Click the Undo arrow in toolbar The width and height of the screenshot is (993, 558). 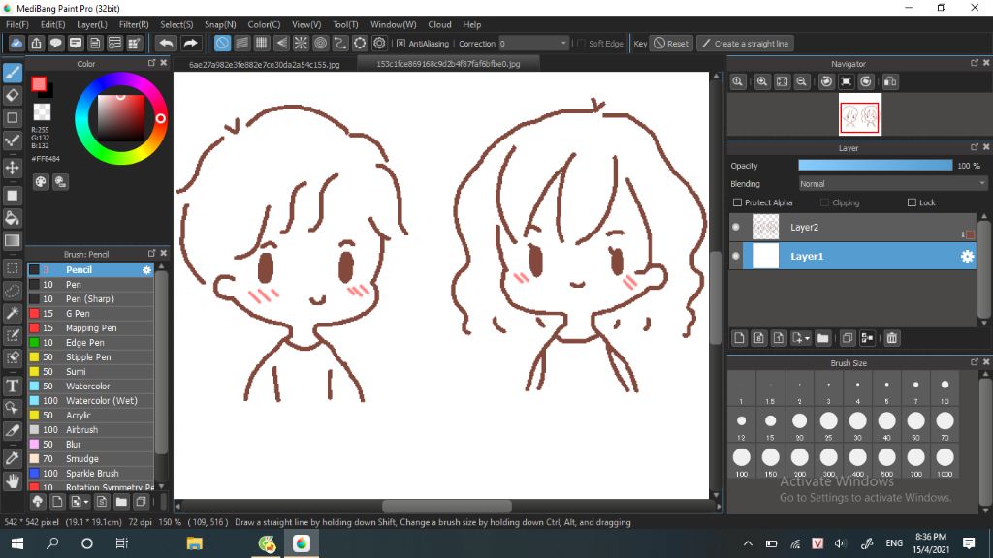(167, 43)
